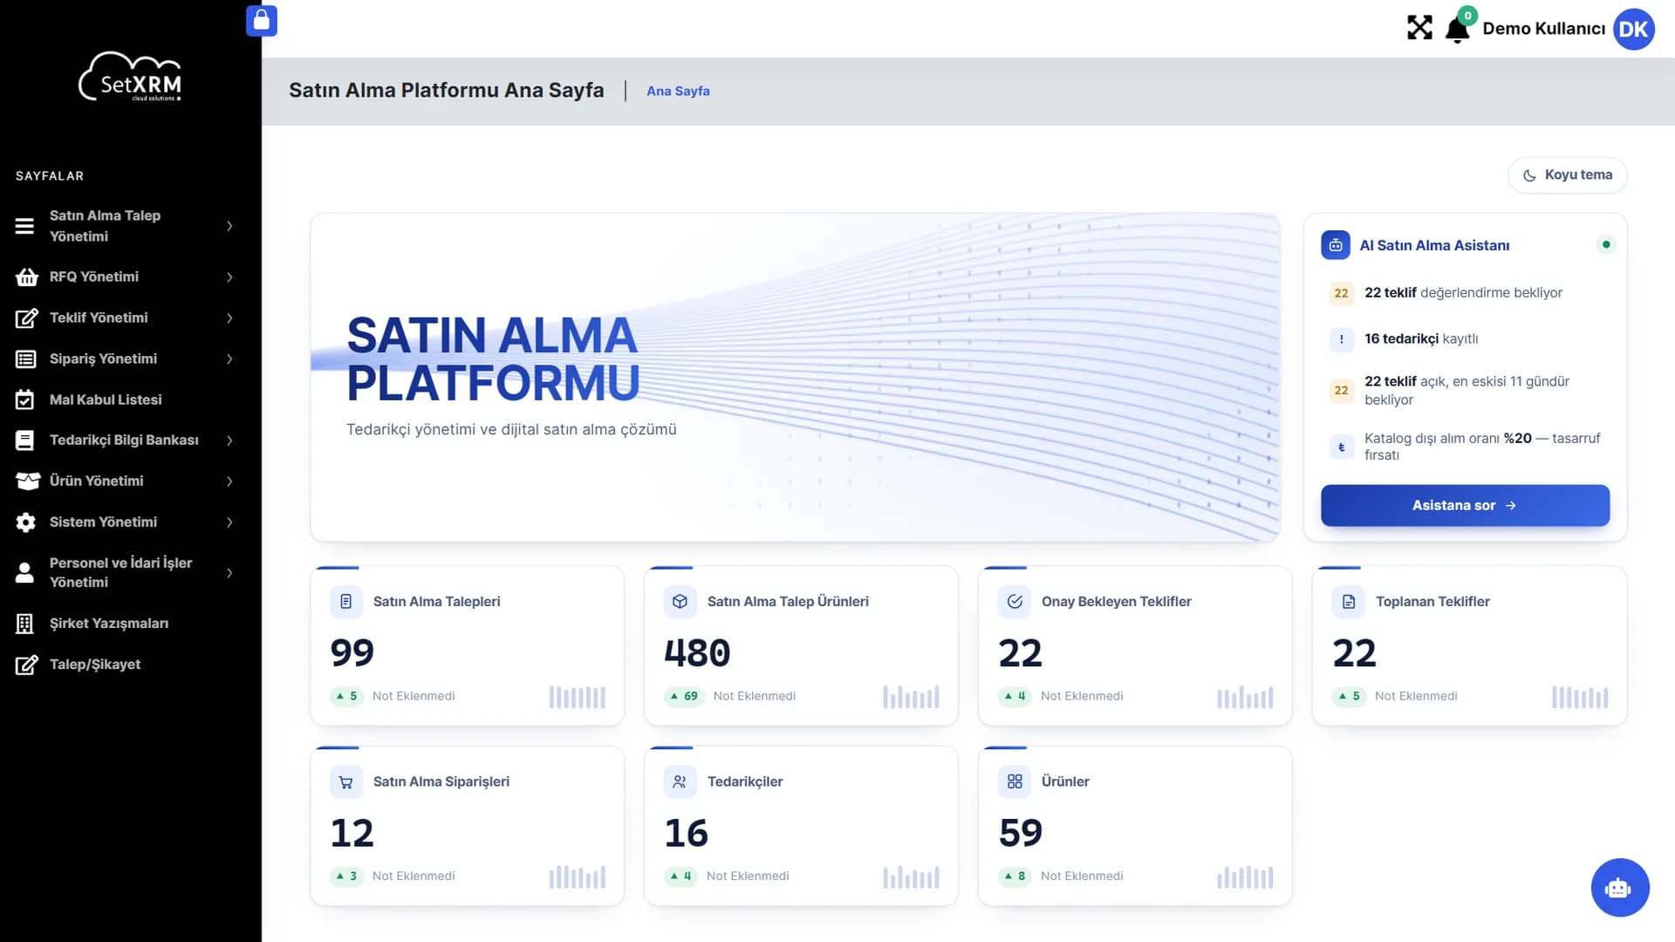
Task: Click the Demo Kullanıcı username
Action: click(x=1543, y=29)
